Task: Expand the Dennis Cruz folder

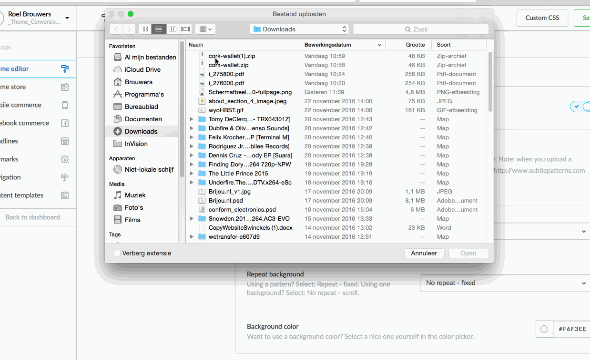Action: (x=192, y=156)
